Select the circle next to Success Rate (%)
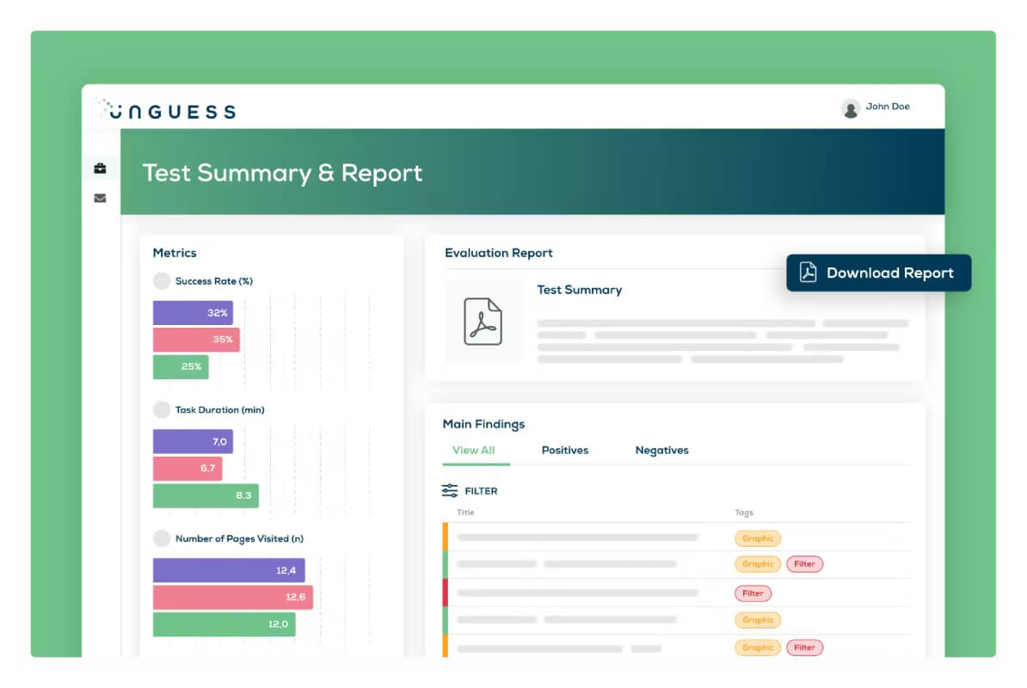 pos(161,281)
